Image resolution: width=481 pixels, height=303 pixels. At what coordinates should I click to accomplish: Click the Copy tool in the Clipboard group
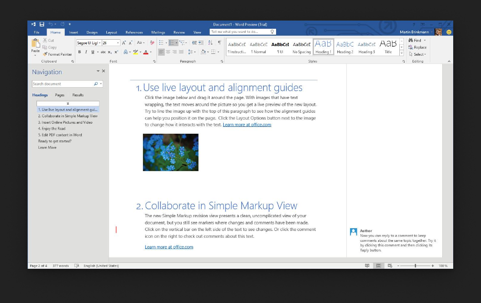[x=50, y=47]
